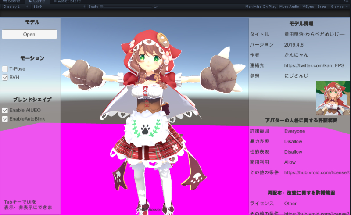Click the モーション section heading
Screen dimensions: 351x215
click(32, 58)
